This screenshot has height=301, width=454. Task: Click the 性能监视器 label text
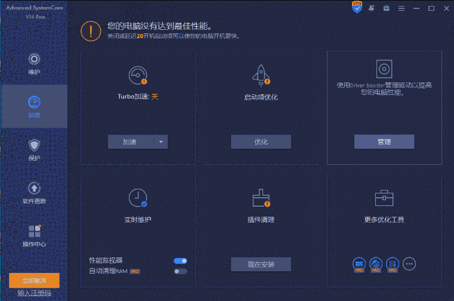point(106,260)
